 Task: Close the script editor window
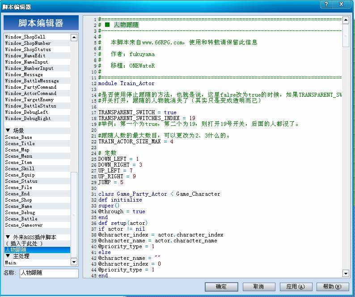click(342, 4)
